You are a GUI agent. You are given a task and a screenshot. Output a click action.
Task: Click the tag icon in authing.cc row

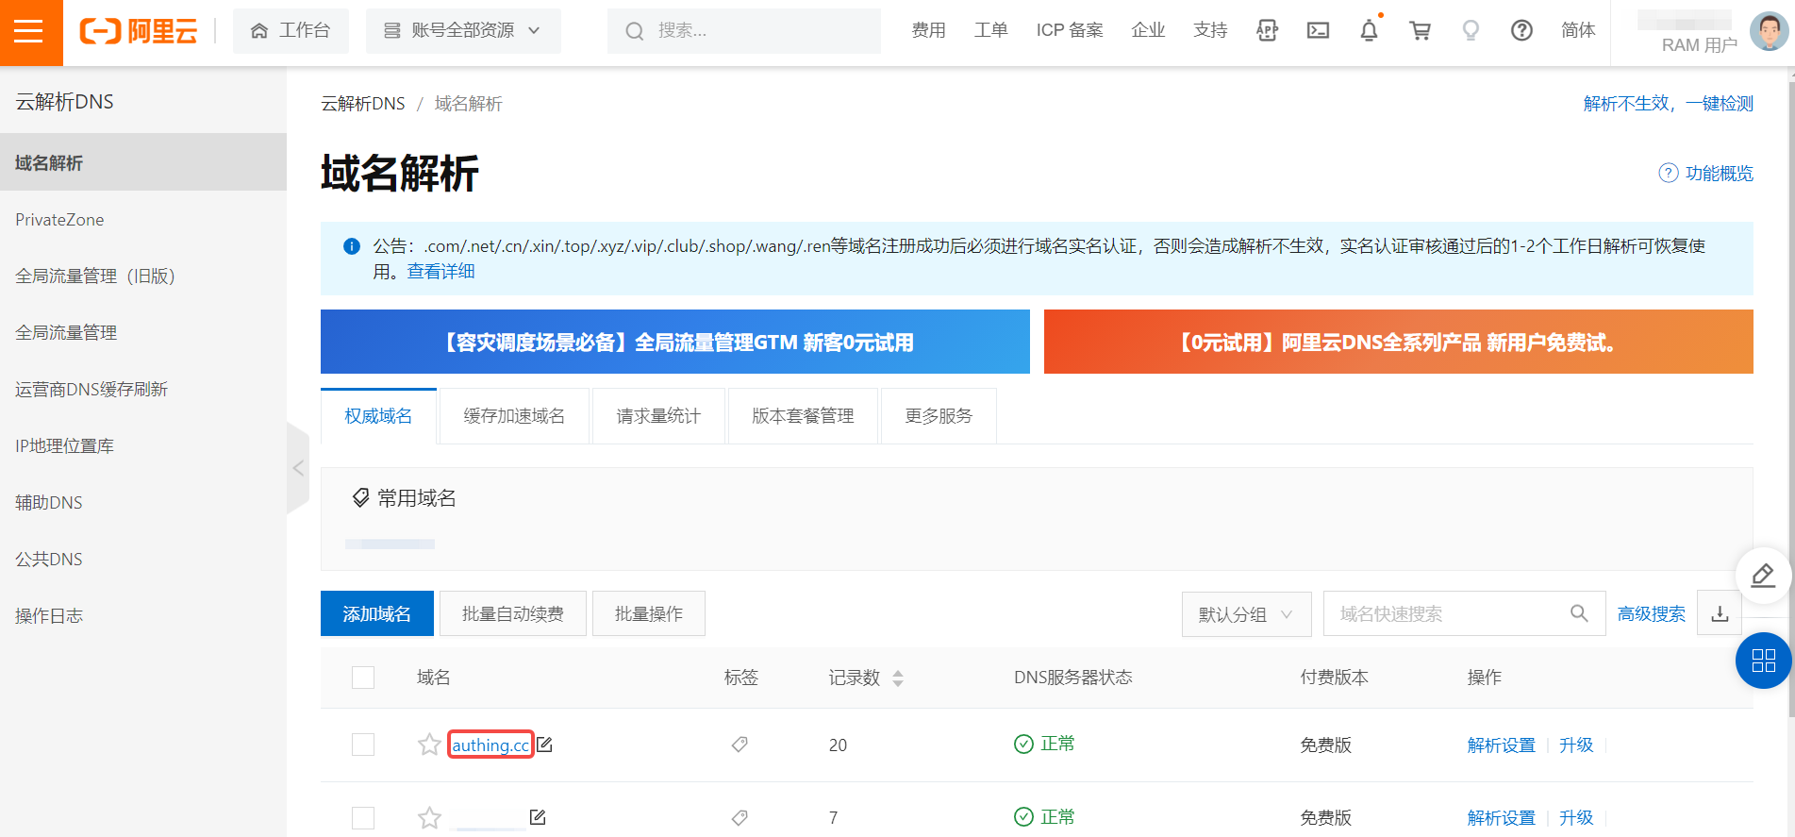(x=740, y=745)
